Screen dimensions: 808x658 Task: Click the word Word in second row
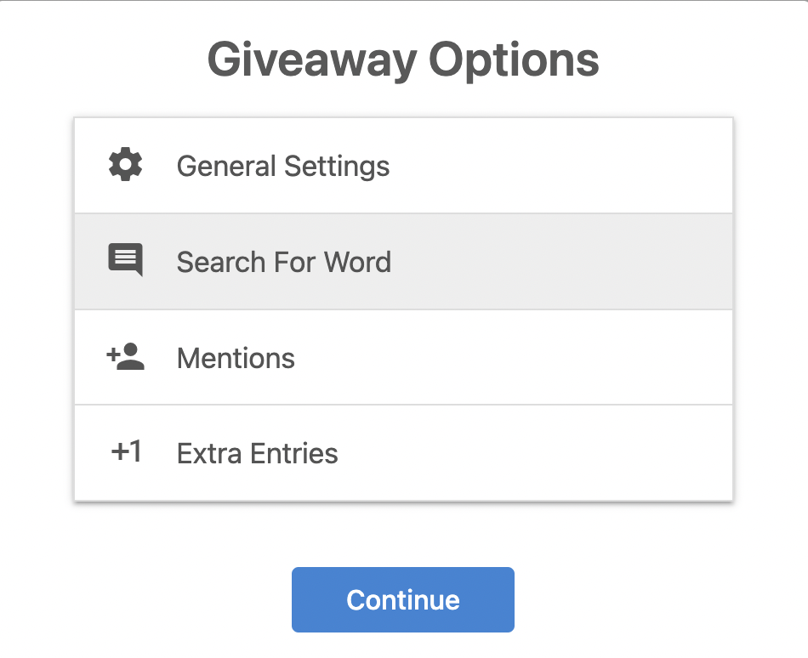357,262
